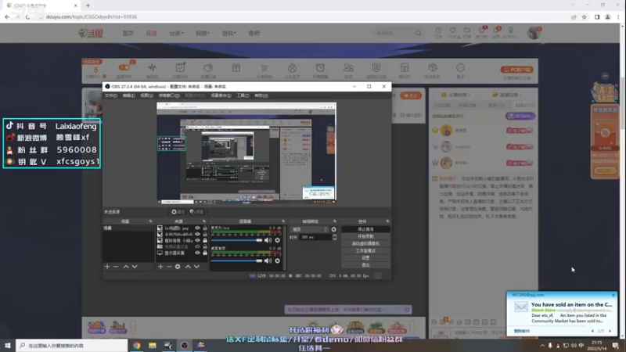
Task: Open Chrome tab search chevron
Action: coord(573,5)
